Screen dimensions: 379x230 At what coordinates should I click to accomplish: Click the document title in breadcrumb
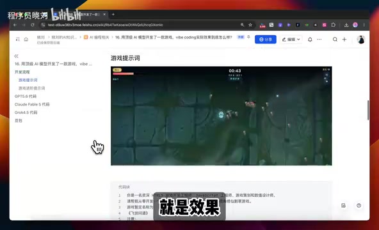click(173, 37)
